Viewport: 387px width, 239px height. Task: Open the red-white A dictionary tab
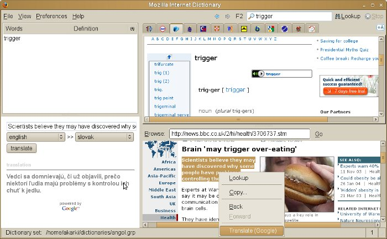pyautogui.click(x=312, y=29)
